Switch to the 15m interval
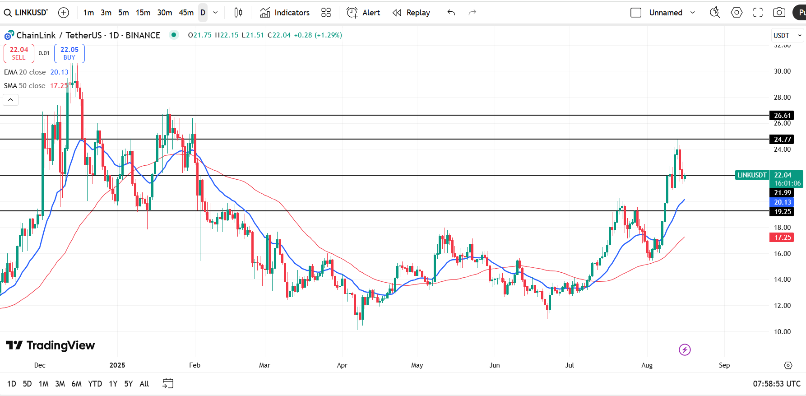Image resolution: width=806 pixels, height=396 pixels. [143, 13]
